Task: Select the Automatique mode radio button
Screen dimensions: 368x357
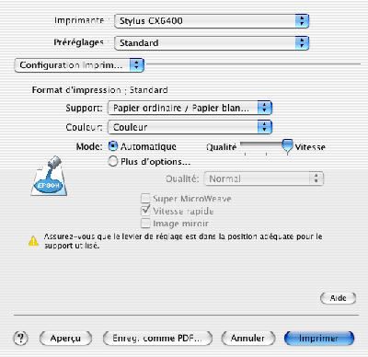Action: tap(113, 146)
